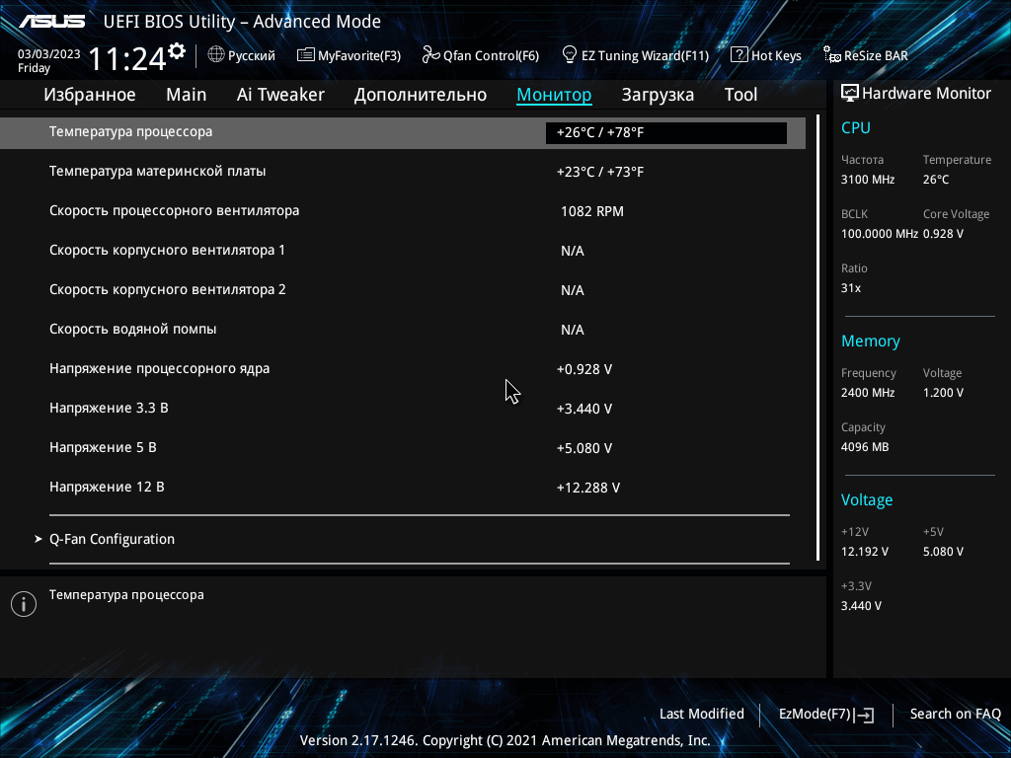Open MyFavorite(F3) menu
The width and height of the screenshot is (1011, 758).
pyautogui.click(x=349, y=55)
